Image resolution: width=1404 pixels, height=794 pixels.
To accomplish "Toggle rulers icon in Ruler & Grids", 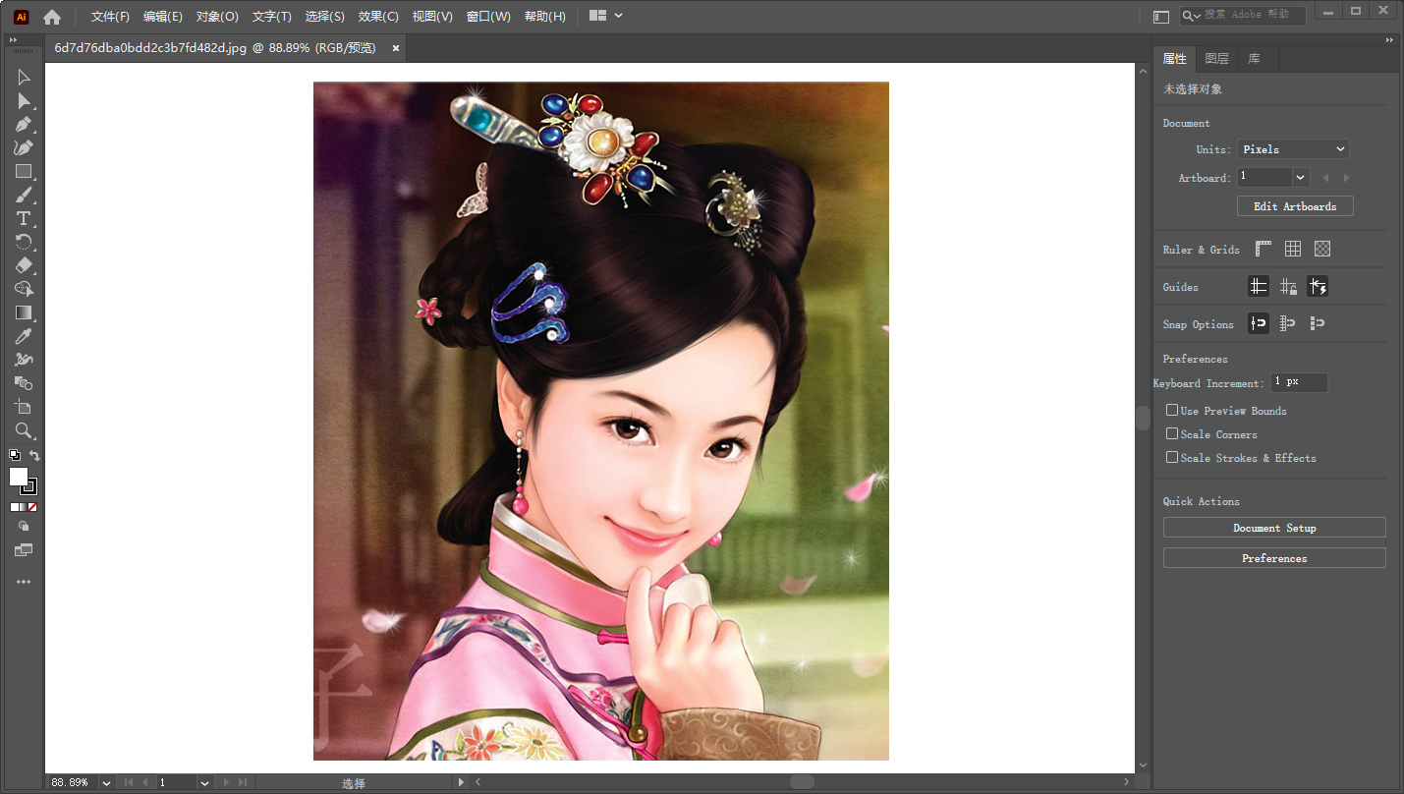I will pyautogui.click(x=1264, y=249).
